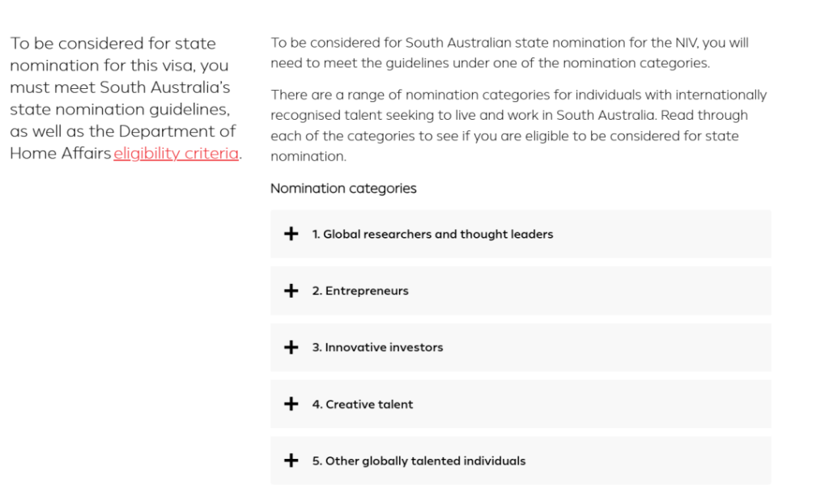Click the plus icon beside Creative talent

291,404
